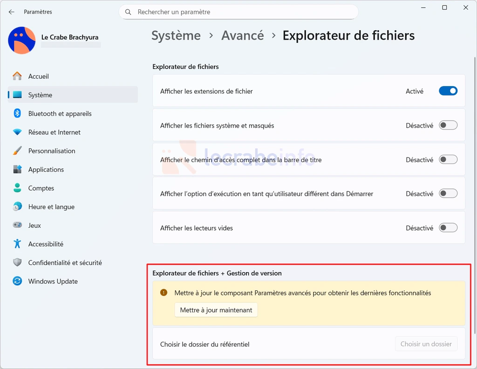Click the Bluetooth icon in sidebar

point(17,114)
